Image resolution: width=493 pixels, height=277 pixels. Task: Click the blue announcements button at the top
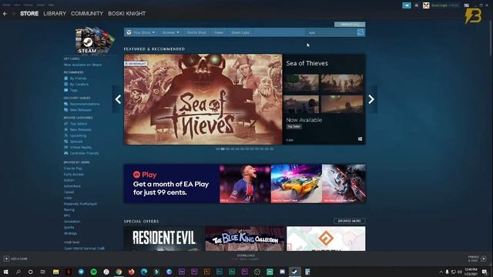[x=407, y=5]
